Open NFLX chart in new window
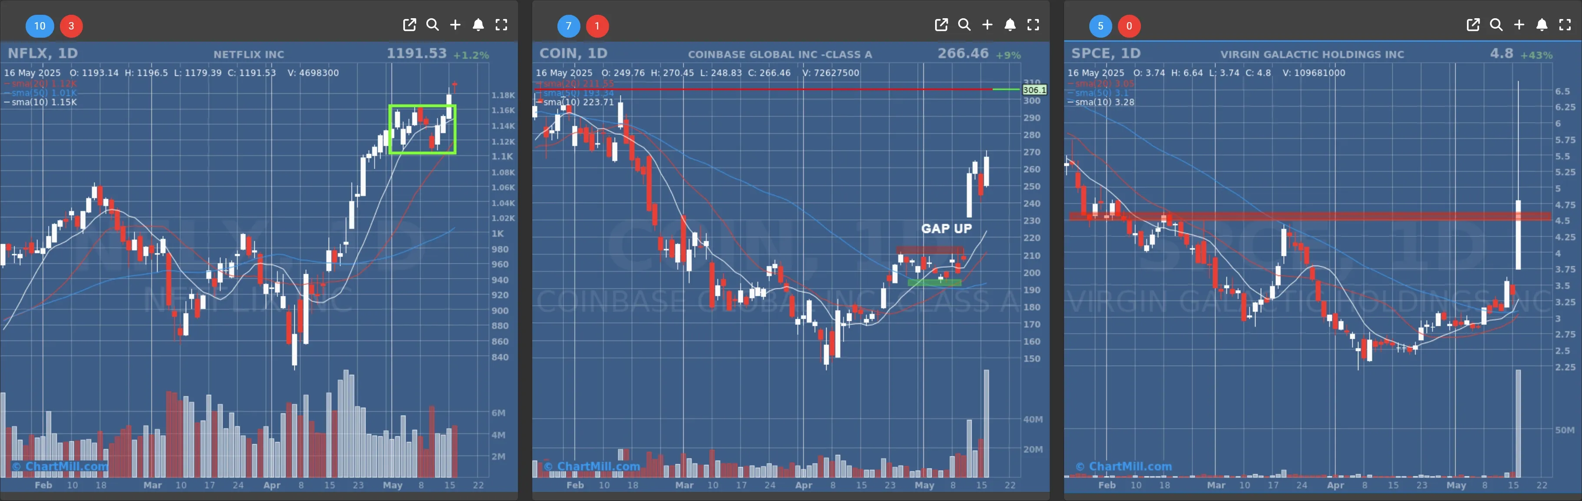The height and width of the screenshot is (501, 1582). (410, 25)
